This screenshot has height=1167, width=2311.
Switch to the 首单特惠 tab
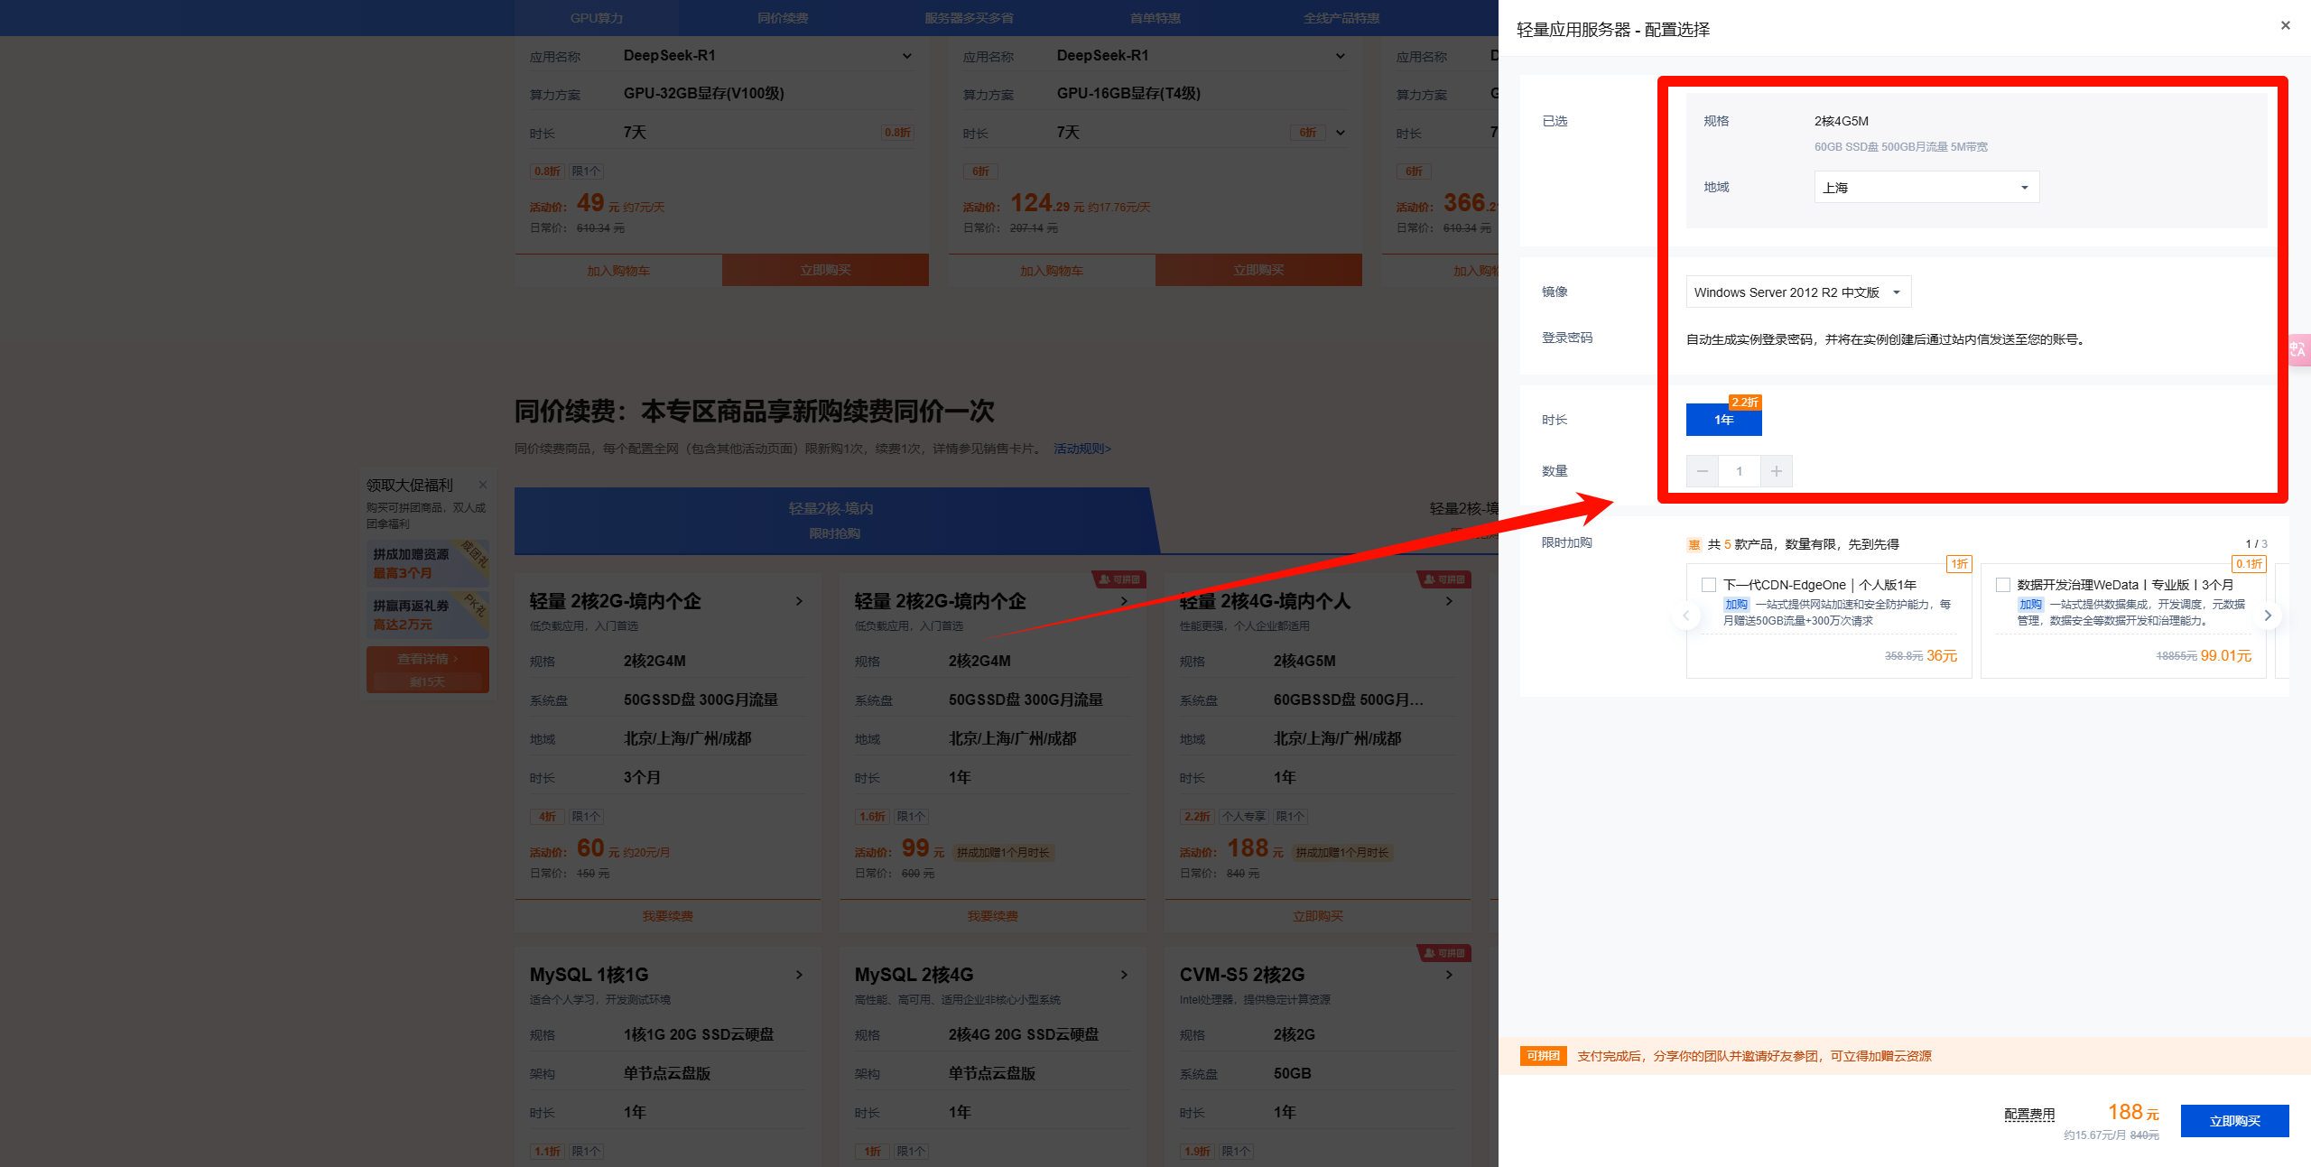point(1155,17)
